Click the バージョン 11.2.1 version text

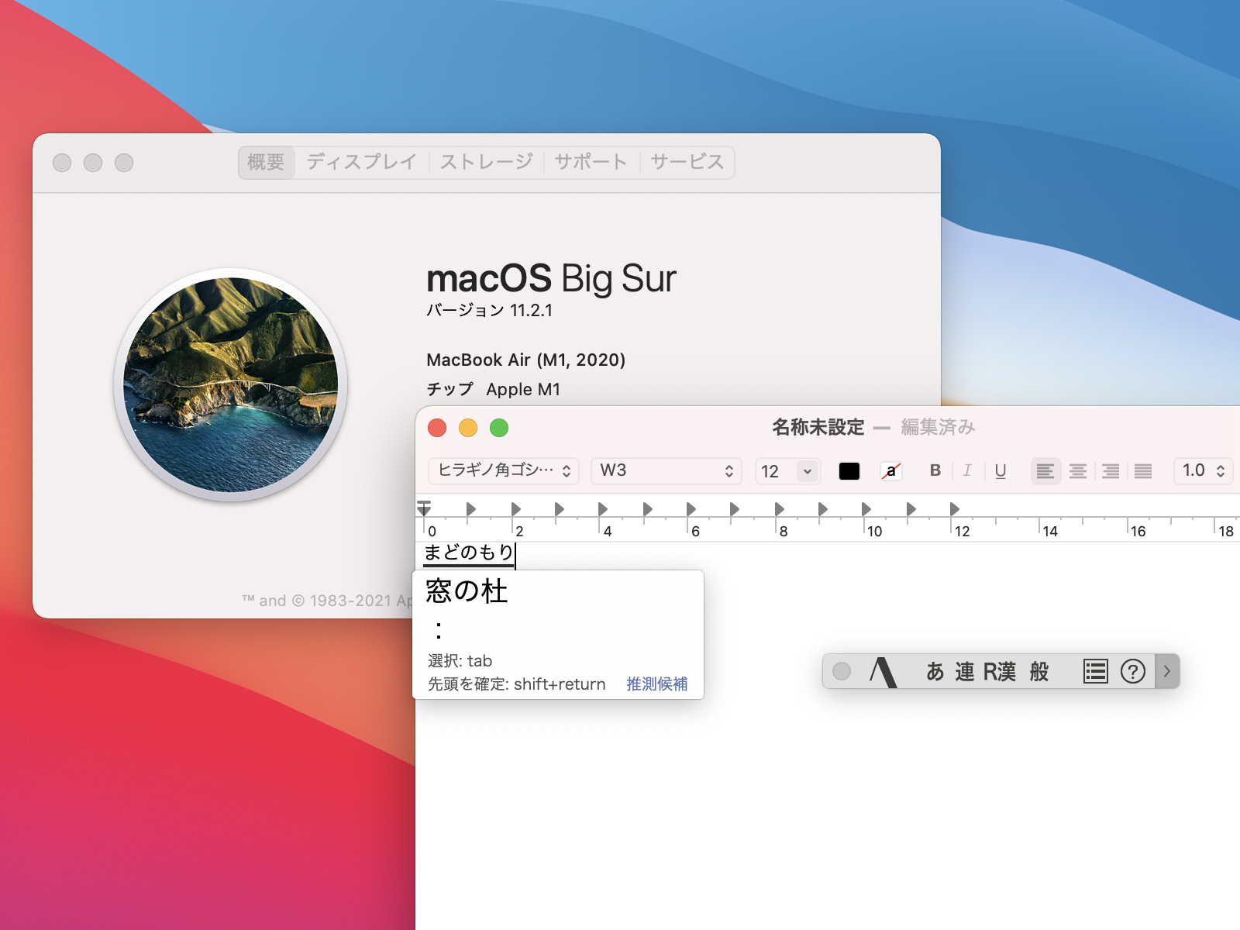pyautogui.click(x=490, y=311)
